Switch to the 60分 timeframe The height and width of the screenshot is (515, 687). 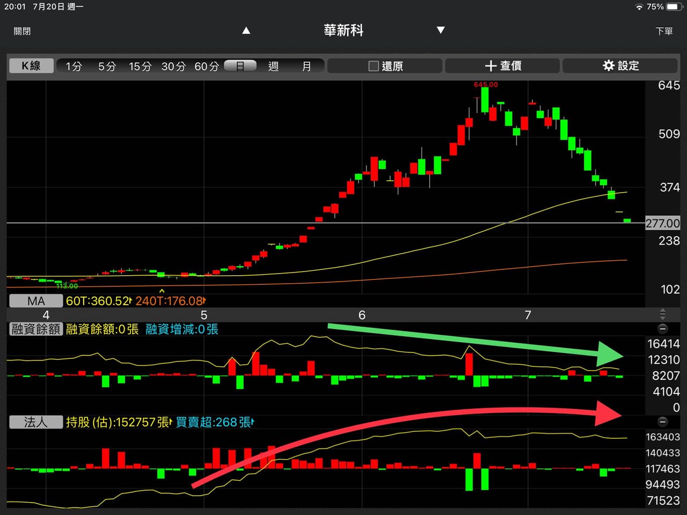207,66
